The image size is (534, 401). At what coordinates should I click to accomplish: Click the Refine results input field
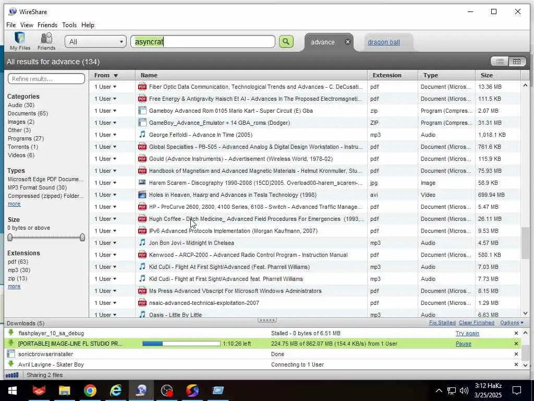click(x=46, y=79)
